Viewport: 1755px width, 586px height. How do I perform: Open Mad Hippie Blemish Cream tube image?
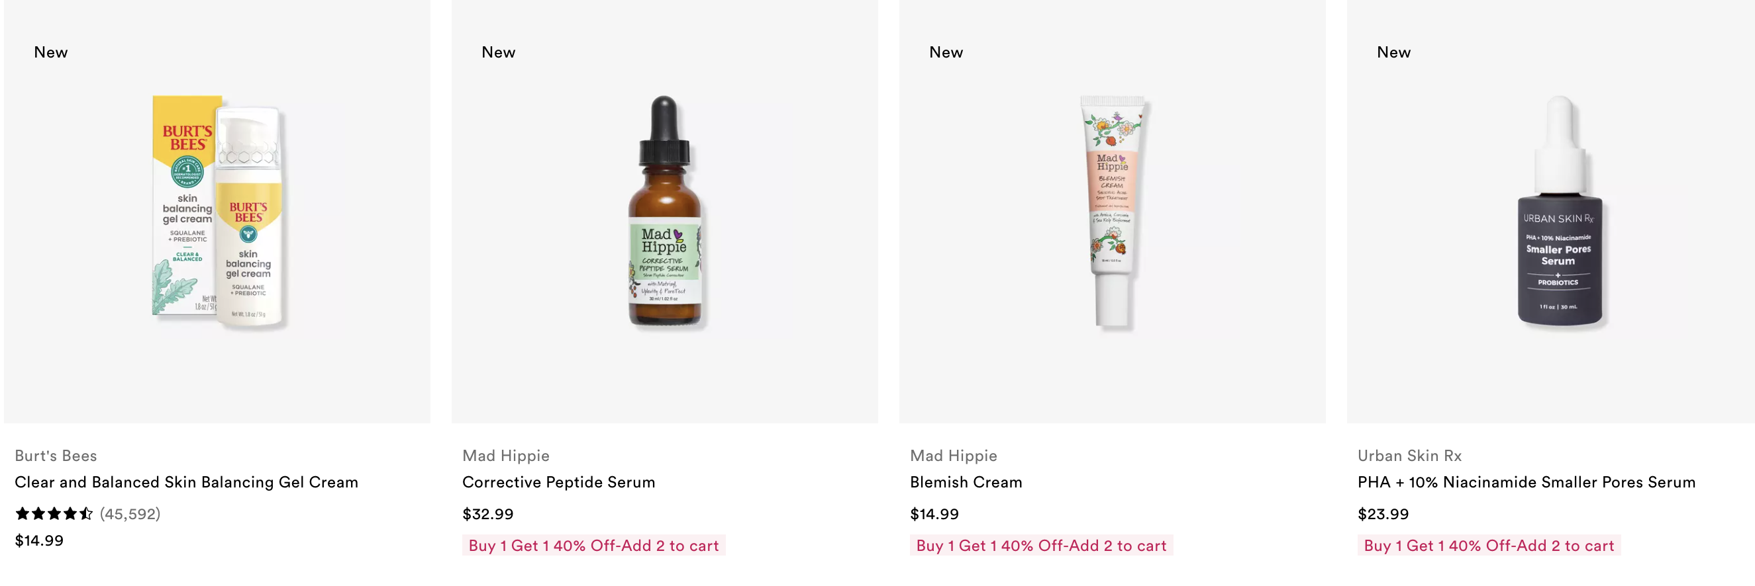pyautogui.click(x=1113, y=212)
